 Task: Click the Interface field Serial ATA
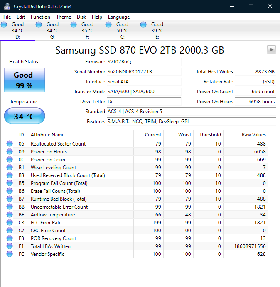[144, 81]
